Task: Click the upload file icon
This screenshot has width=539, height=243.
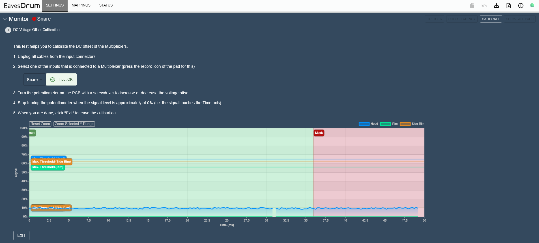Action: [508, 6]
